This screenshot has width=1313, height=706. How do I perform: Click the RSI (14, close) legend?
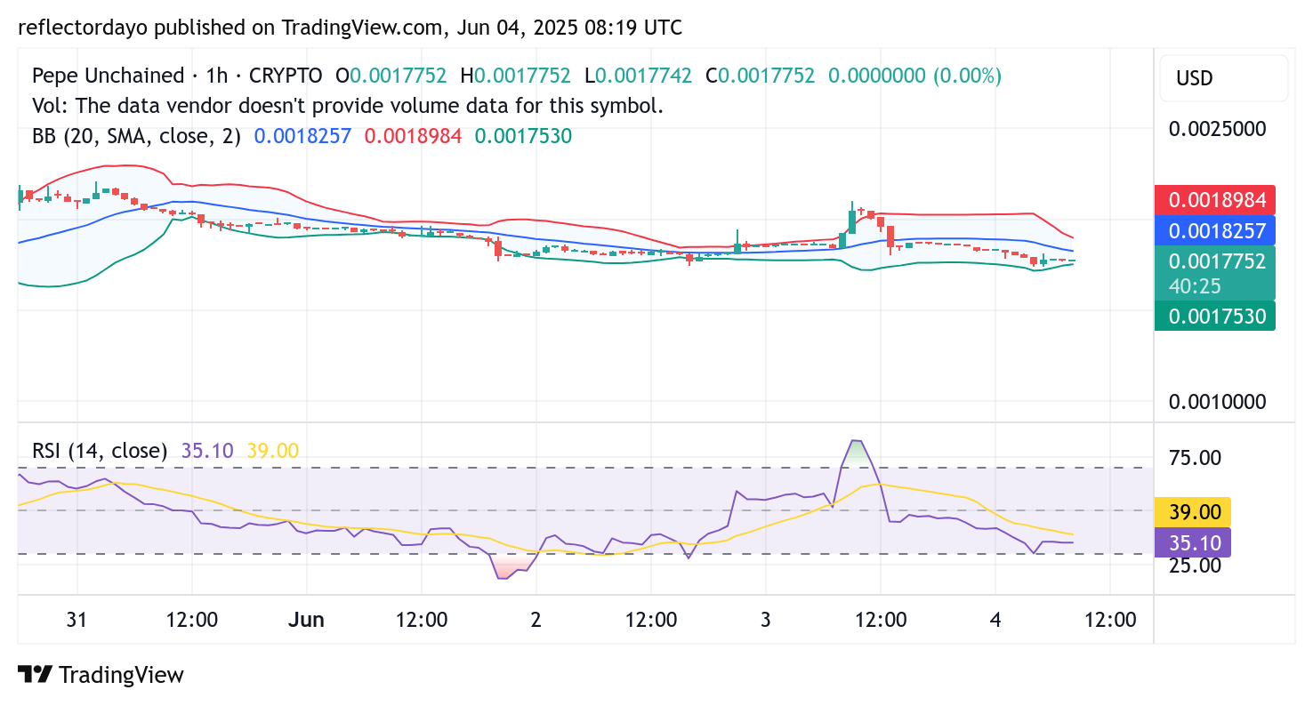pos(100,451)
